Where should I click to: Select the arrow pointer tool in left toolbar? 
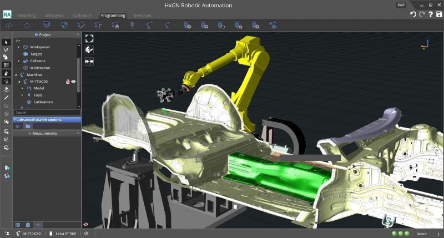pyautogui.click(x=6, y=42)
